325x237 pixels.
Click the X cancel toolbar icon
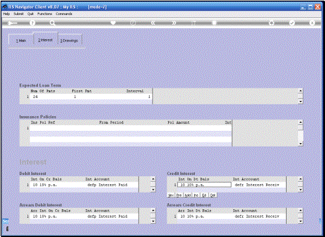click(312, 23)
